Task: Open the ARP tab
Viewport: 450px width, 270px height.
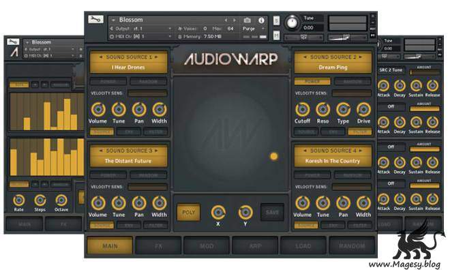Action: point(255,246)
